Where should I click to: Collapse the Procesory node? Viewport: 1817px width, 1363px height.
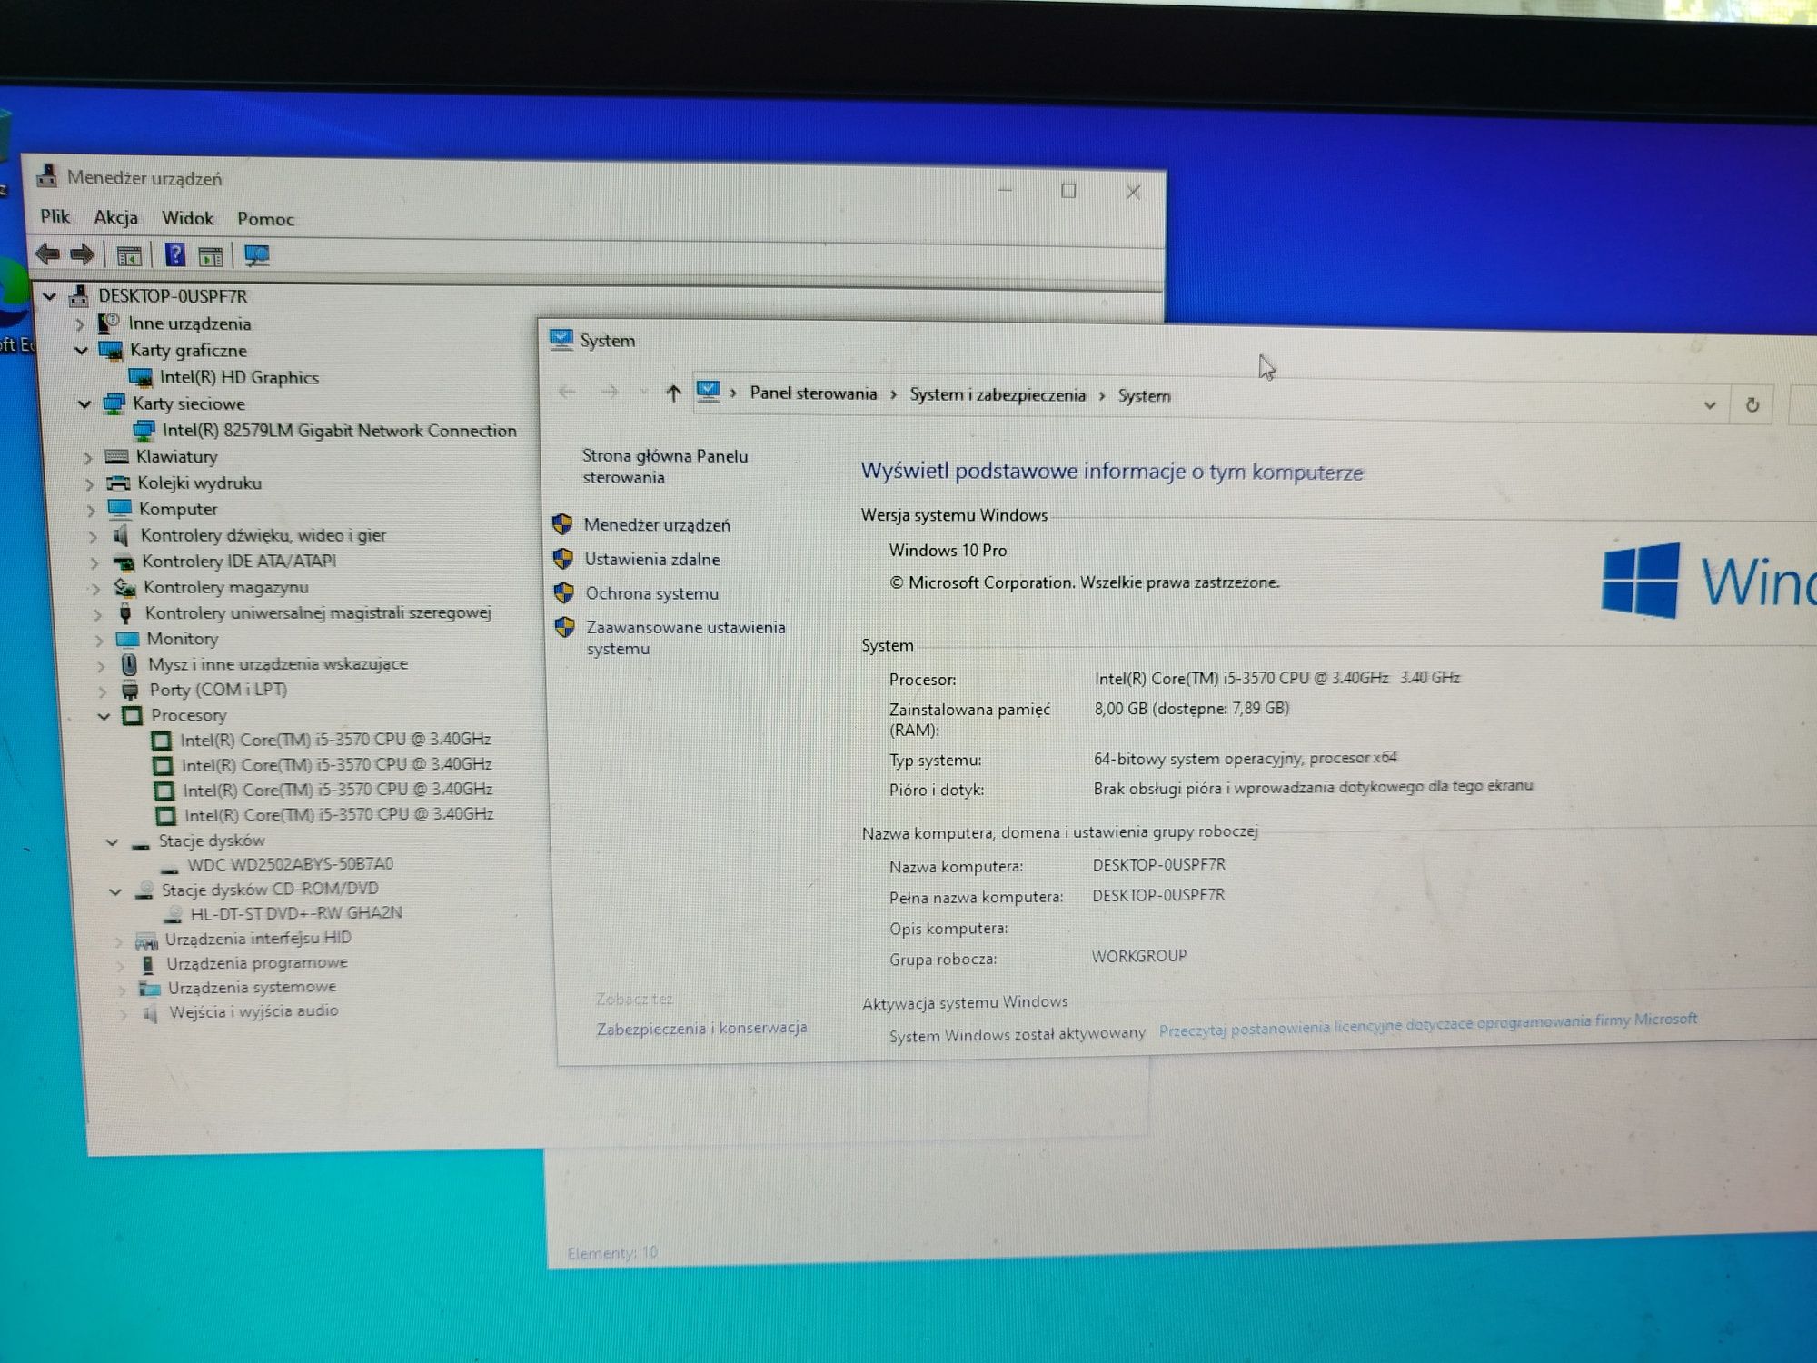(104, 716)
